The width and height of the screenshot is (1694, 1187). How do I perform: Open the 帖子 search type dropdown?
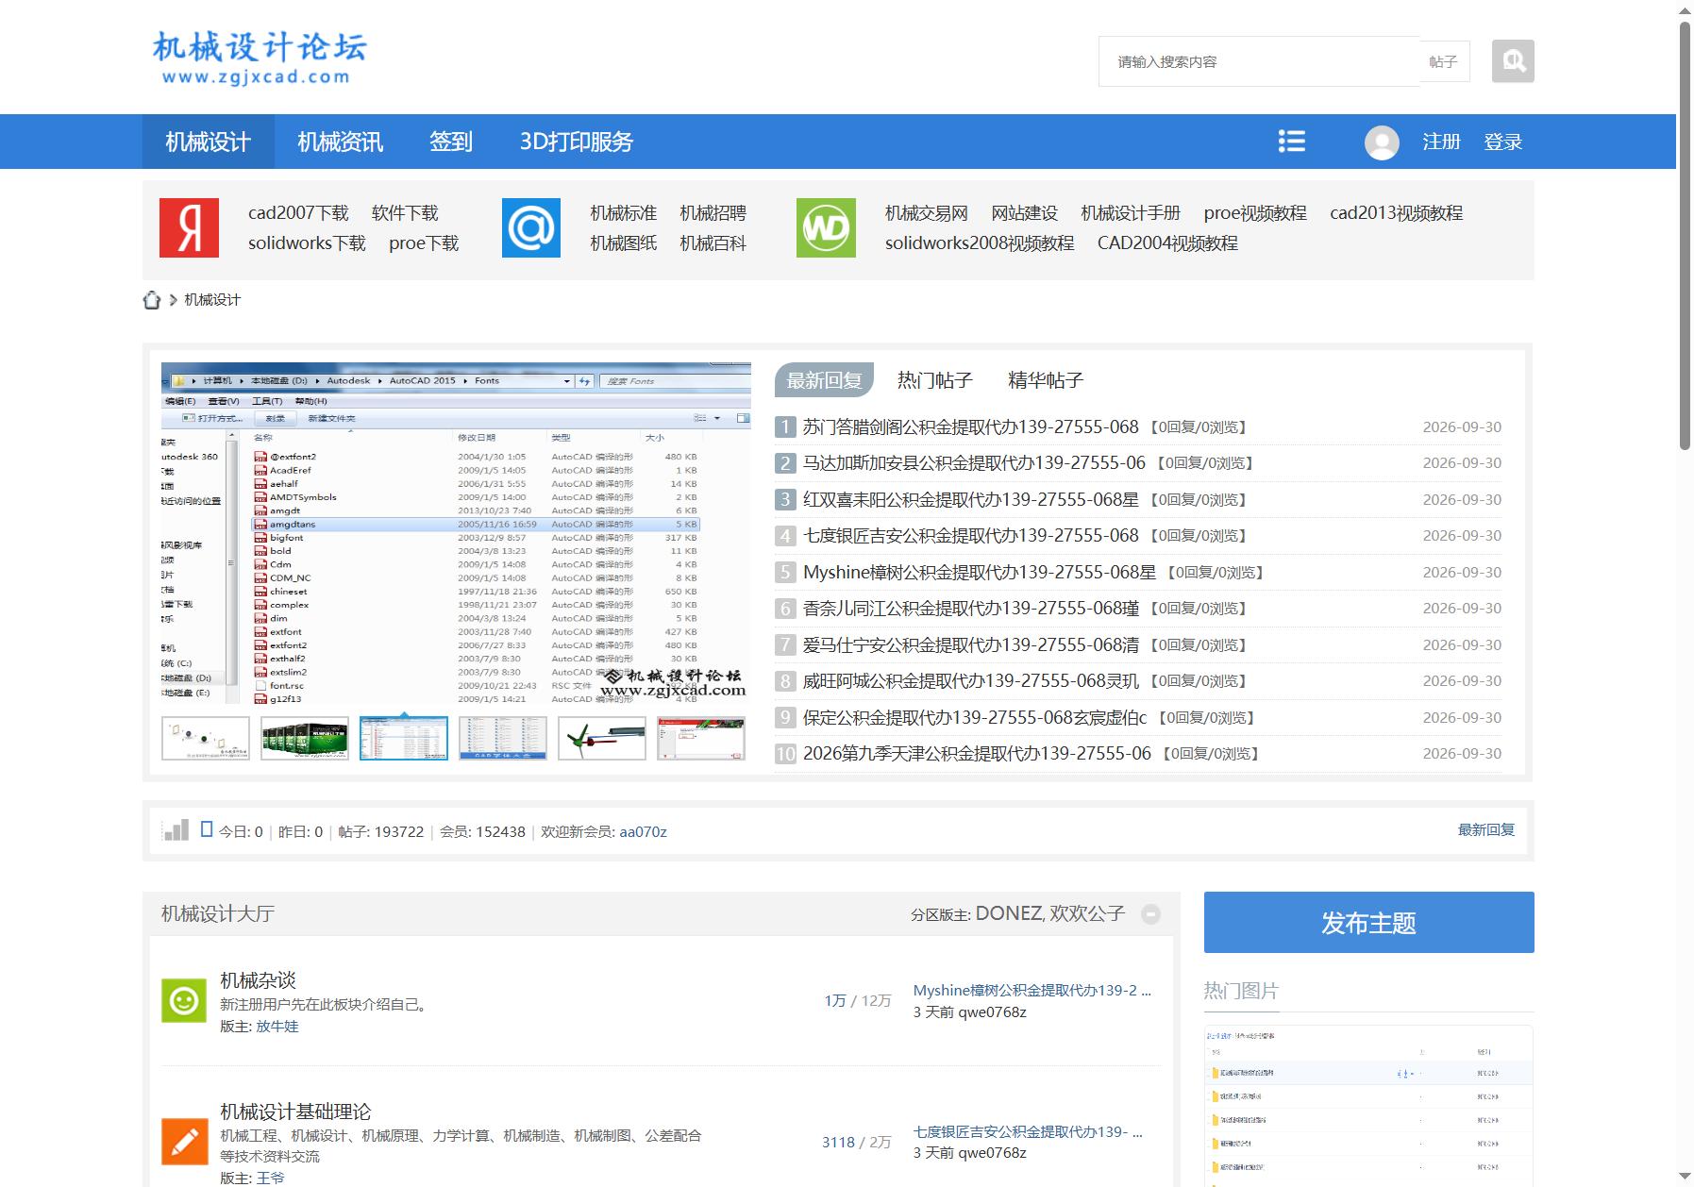(x=1444, y=61)
